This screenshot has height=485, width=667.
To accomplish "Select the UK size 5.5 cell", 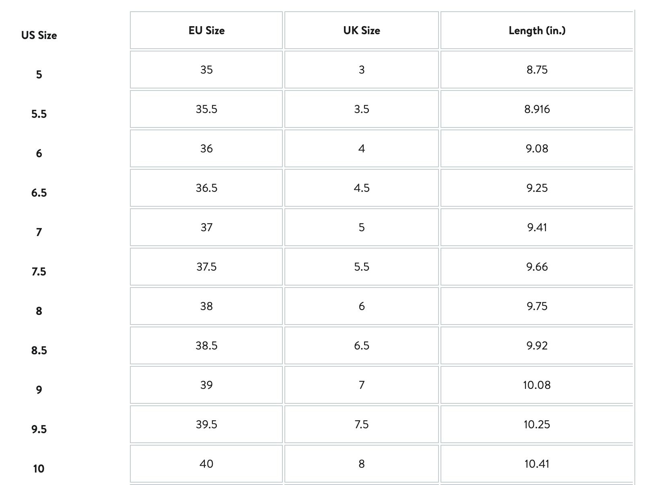I will 361,267.
